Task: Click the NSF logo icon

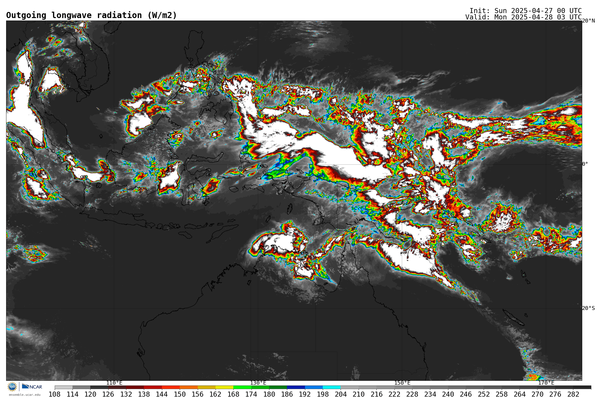Action: (x=12, y=386)
